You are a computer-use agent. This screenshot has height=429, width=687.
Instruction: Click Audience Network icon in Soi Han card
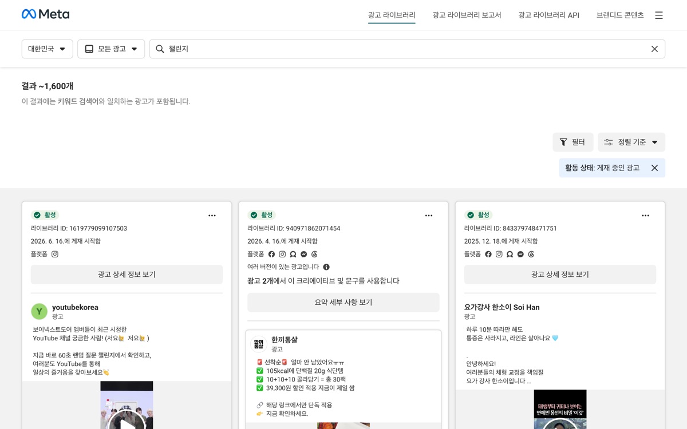tap(510, 254)
